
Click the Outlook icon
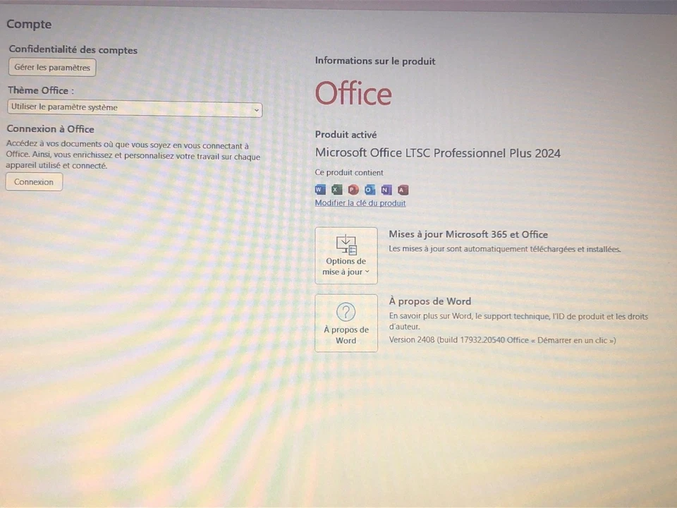pos(370,189)
